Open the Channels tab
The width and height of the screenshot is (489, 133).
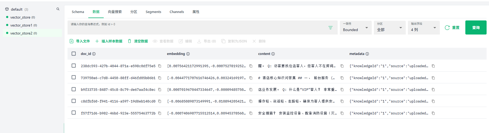[x=177, y=12]
